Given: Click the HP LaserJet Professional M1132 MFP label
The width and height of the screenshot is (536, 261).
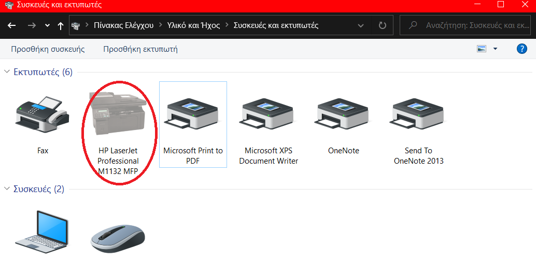Looking at the screenshot, I should (x=119, y=161).
